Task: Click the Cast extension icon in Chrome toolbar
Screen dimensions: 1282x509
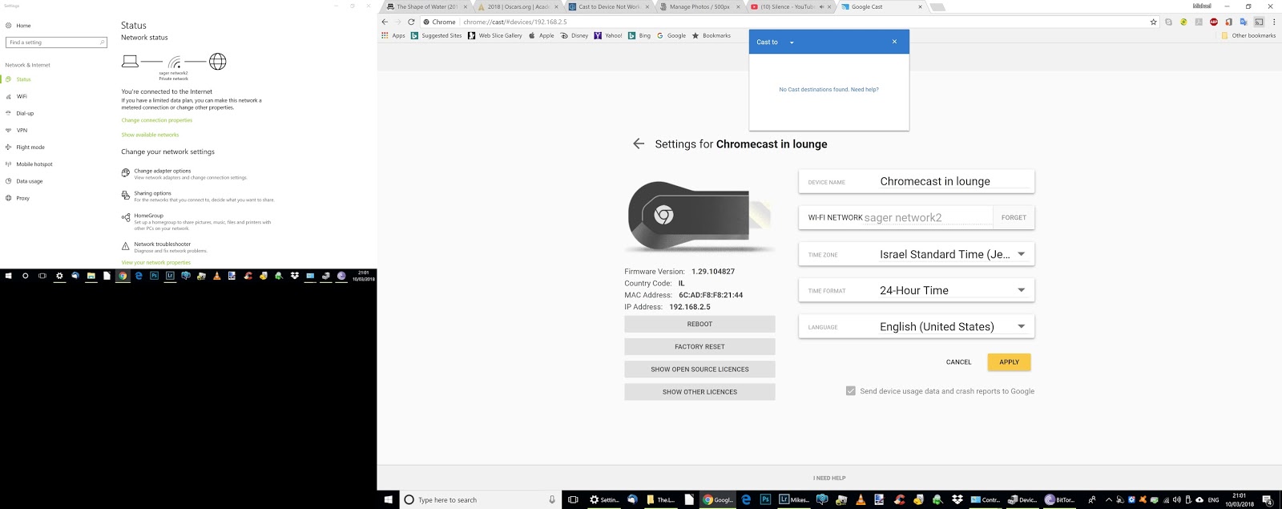Action: click(x=1259, y=22)
